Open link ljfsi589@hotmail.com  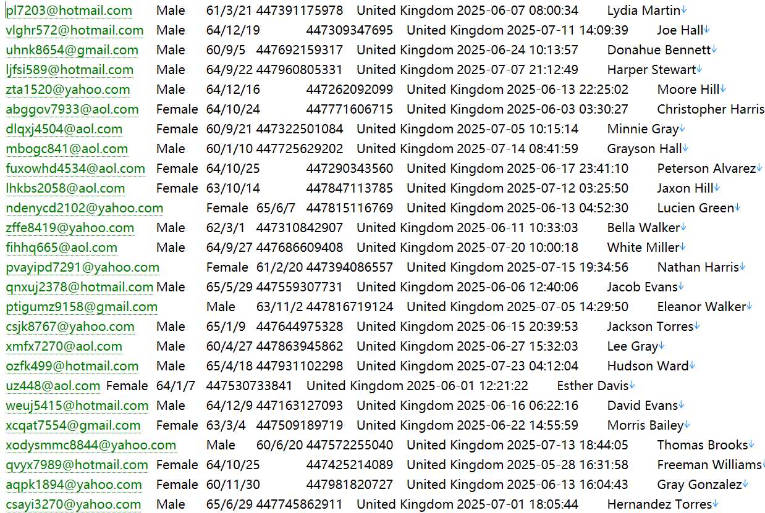[x=70, y=70]
